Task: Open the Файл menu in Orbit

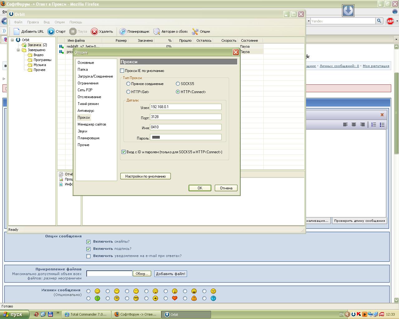Action: pos(18,22)
